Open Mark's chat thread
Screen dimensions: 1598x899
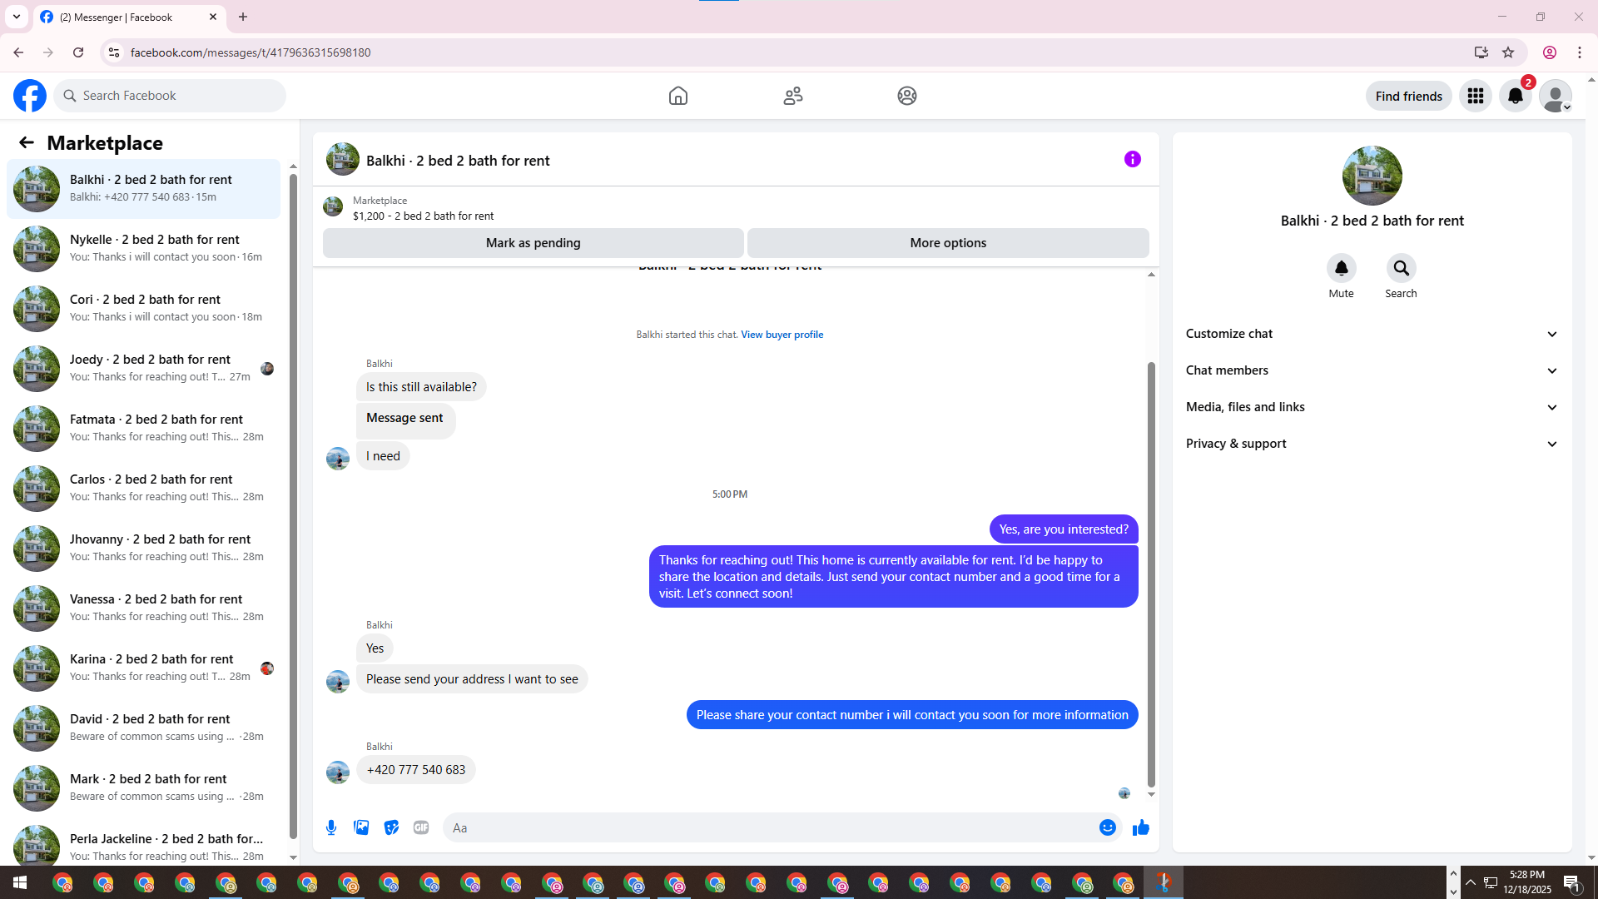click(144, 787)
